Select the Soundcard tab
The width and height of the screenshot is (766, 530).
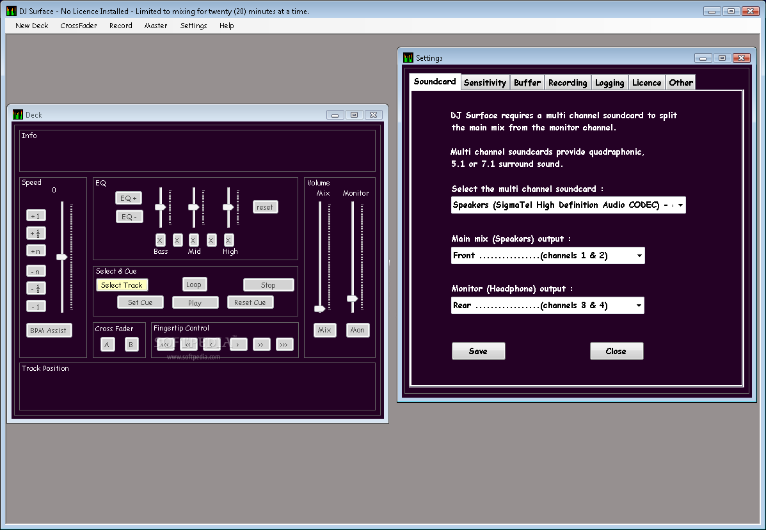435,81
